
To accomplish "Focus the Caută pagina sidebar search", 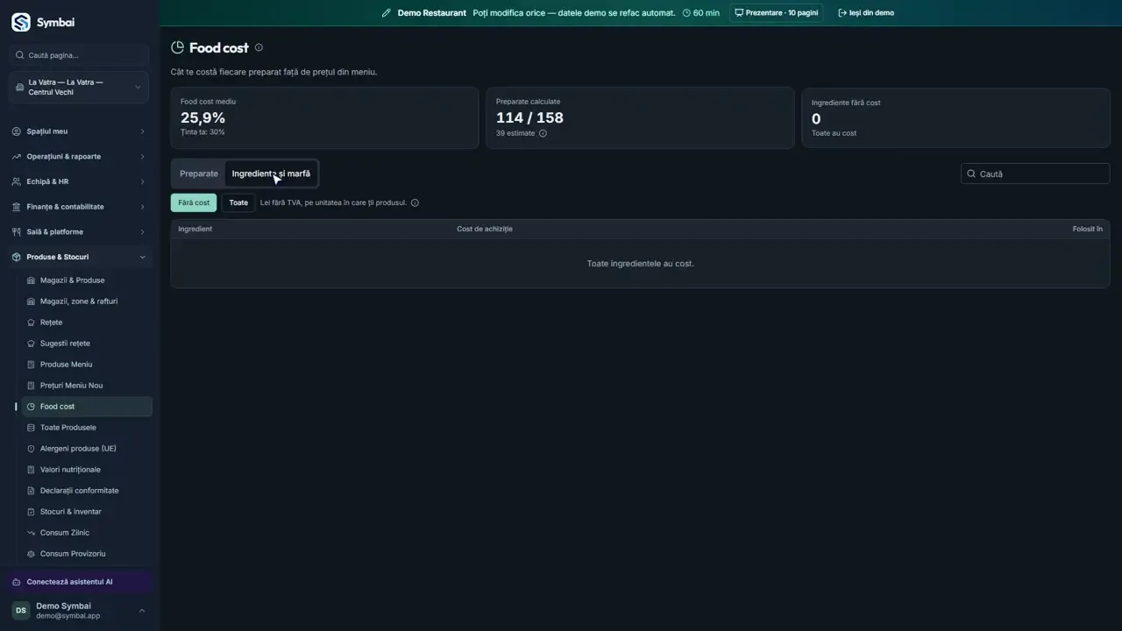I will tap(79, 55).
